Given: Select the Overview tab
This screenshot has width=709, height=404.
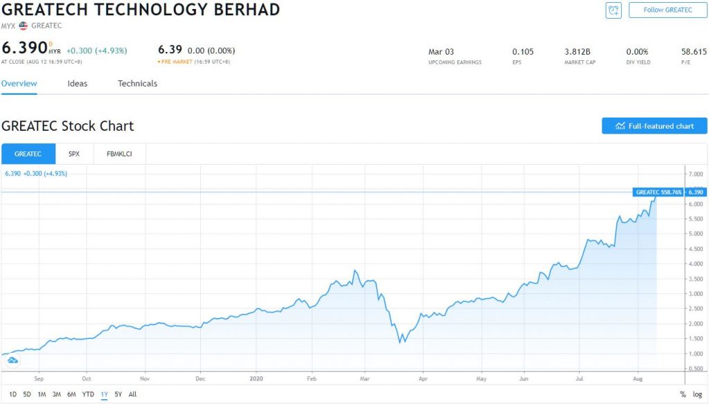Looking at the screenshot, I should (x=19, y=84).
